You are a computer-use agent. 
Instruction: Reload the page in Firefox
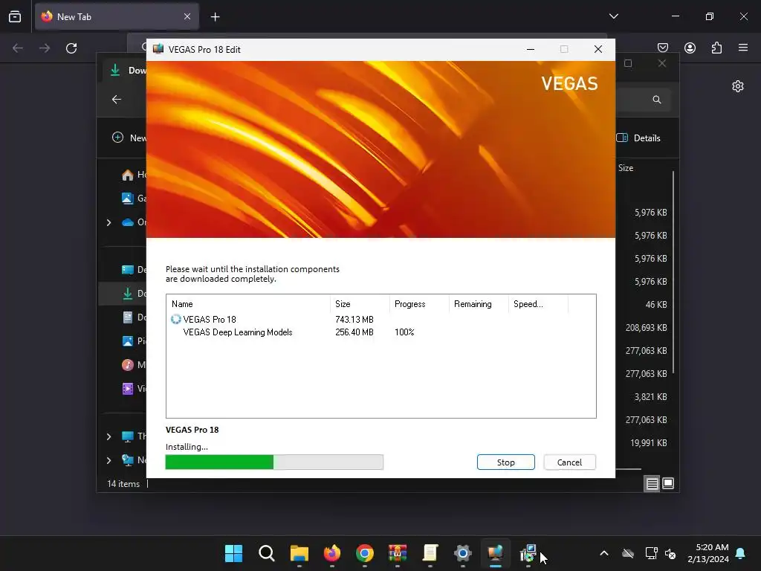click(71, 48)
